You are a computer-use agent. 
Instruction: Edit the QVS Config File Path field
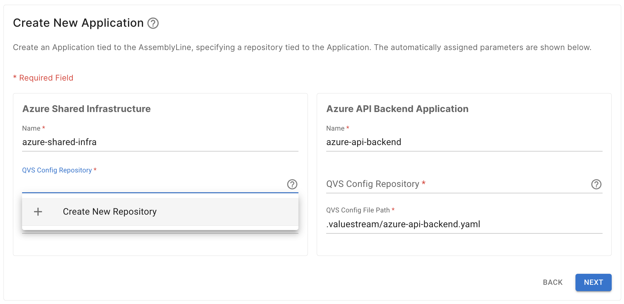[464, 224]
